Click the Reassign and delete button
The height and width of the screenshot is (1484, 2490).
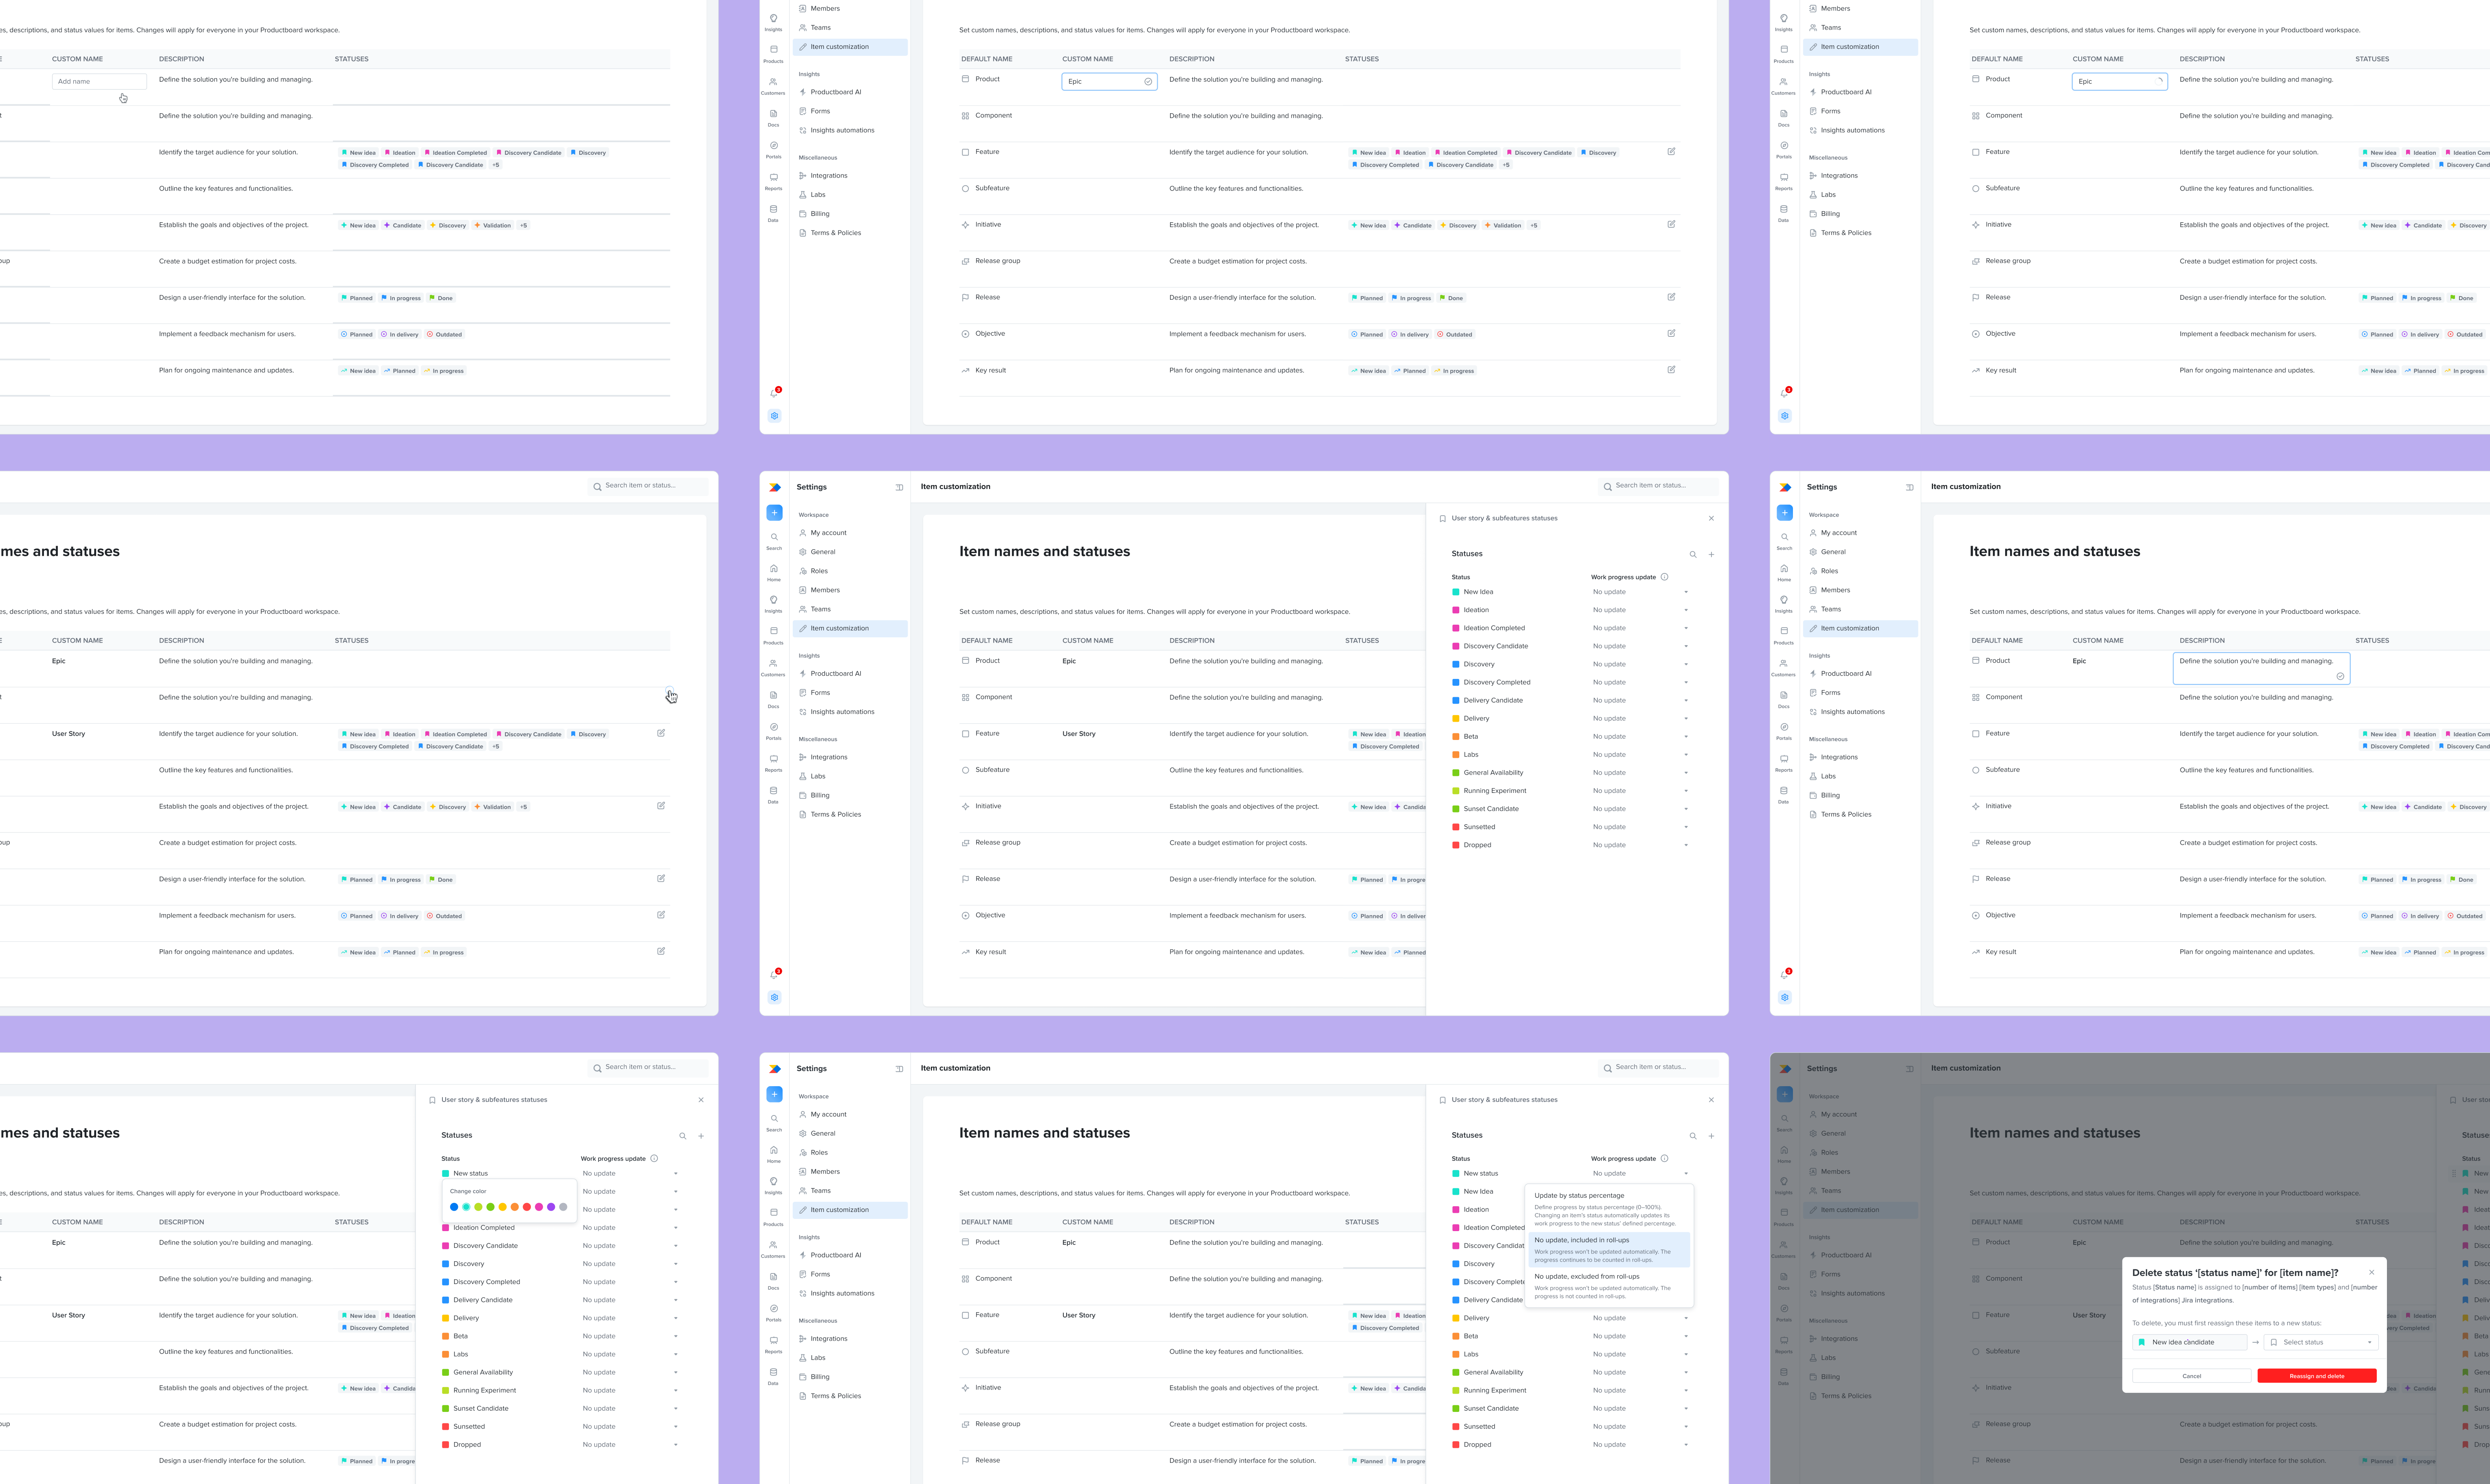pos(2316,1376)
